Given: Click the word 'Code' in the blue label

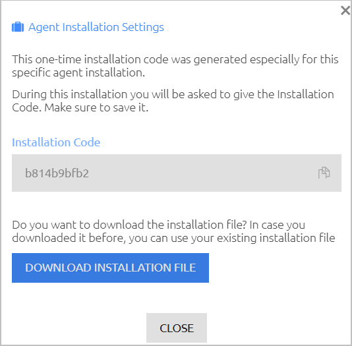Looking at the screenshot, I should coord(87,142).
